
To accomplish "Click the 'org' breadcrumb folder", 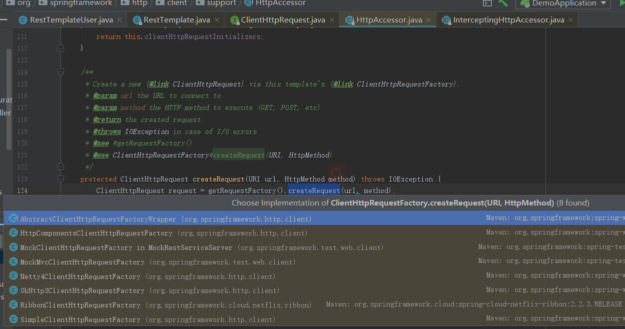I will pyautogui.click(x=24, y=3).
